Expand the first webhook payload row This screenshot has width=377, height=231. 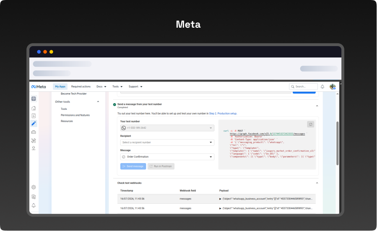[220, 199]
